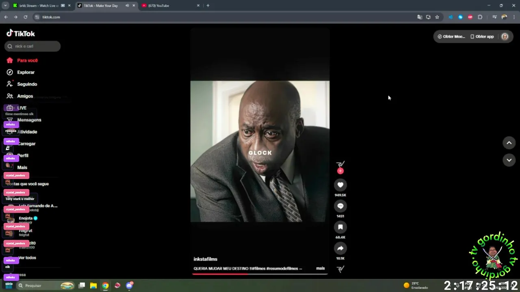Screen dimensions: 520x292
Task: Click the TikTok logo
Action: [21, 33]
